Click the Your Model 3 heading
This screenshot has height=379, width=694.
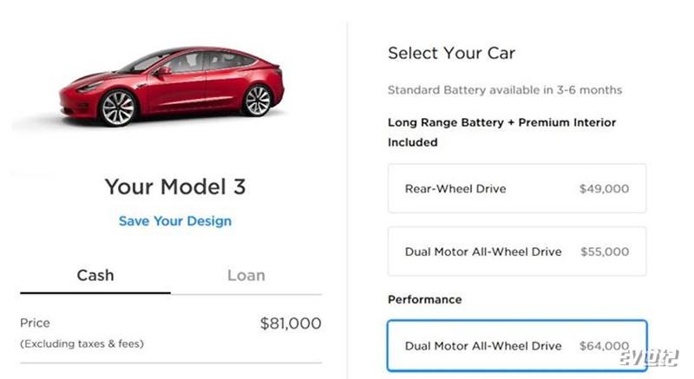175,186
